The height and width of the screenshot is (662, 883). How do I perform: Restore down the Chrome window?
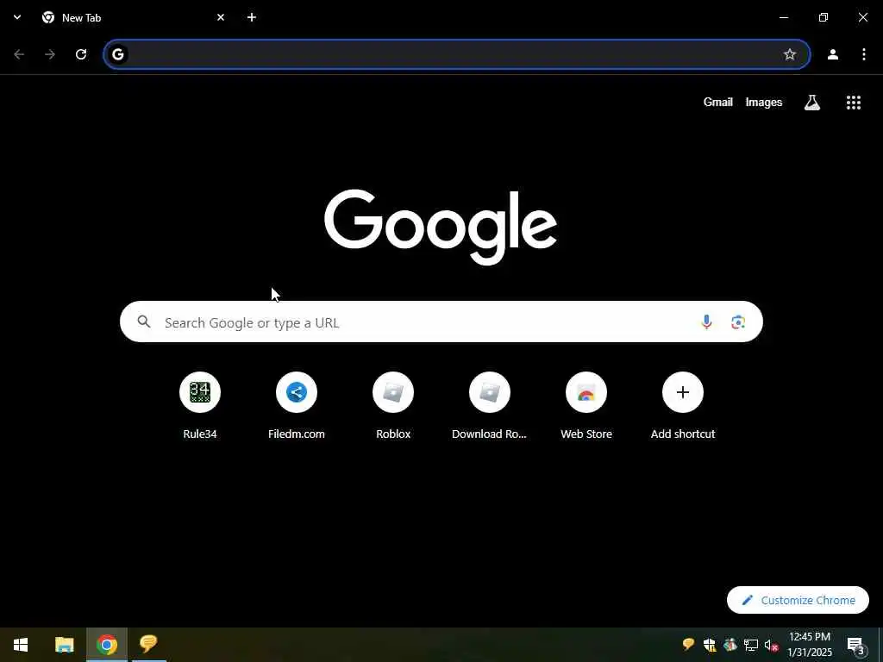(824, 17)
